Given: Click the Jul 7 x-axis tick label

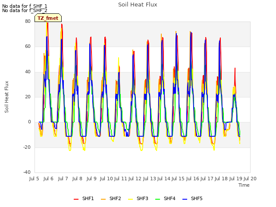Looking at the screenshot, I should (63, 179).
